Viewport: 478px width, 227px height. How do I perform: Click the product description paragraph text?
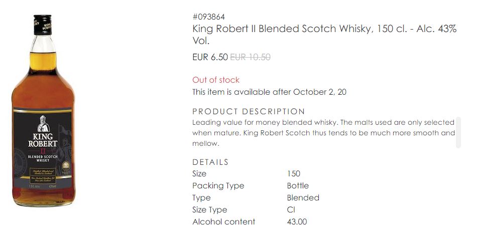(323, 133)
